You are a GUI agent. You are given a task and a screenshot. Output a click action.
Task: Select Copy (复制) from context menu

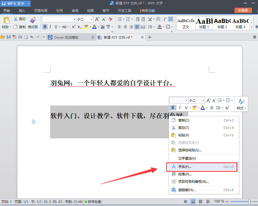[204, 120]
